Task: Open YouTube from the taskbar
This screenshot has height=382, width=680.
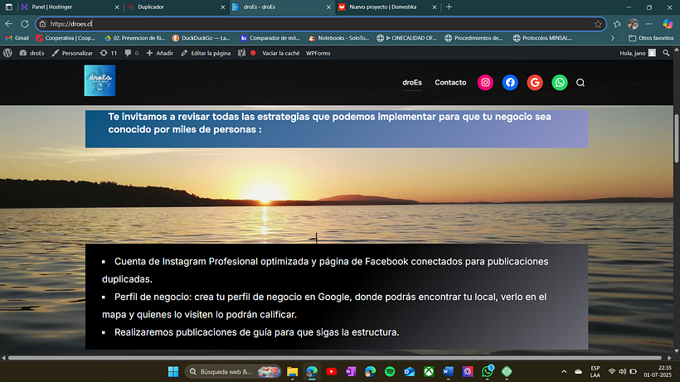Action: pos(332,371)
